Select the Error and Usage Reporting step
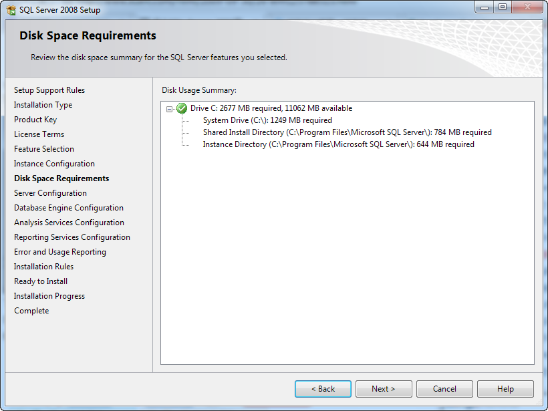The image size is (548, 411). point(60,251)
